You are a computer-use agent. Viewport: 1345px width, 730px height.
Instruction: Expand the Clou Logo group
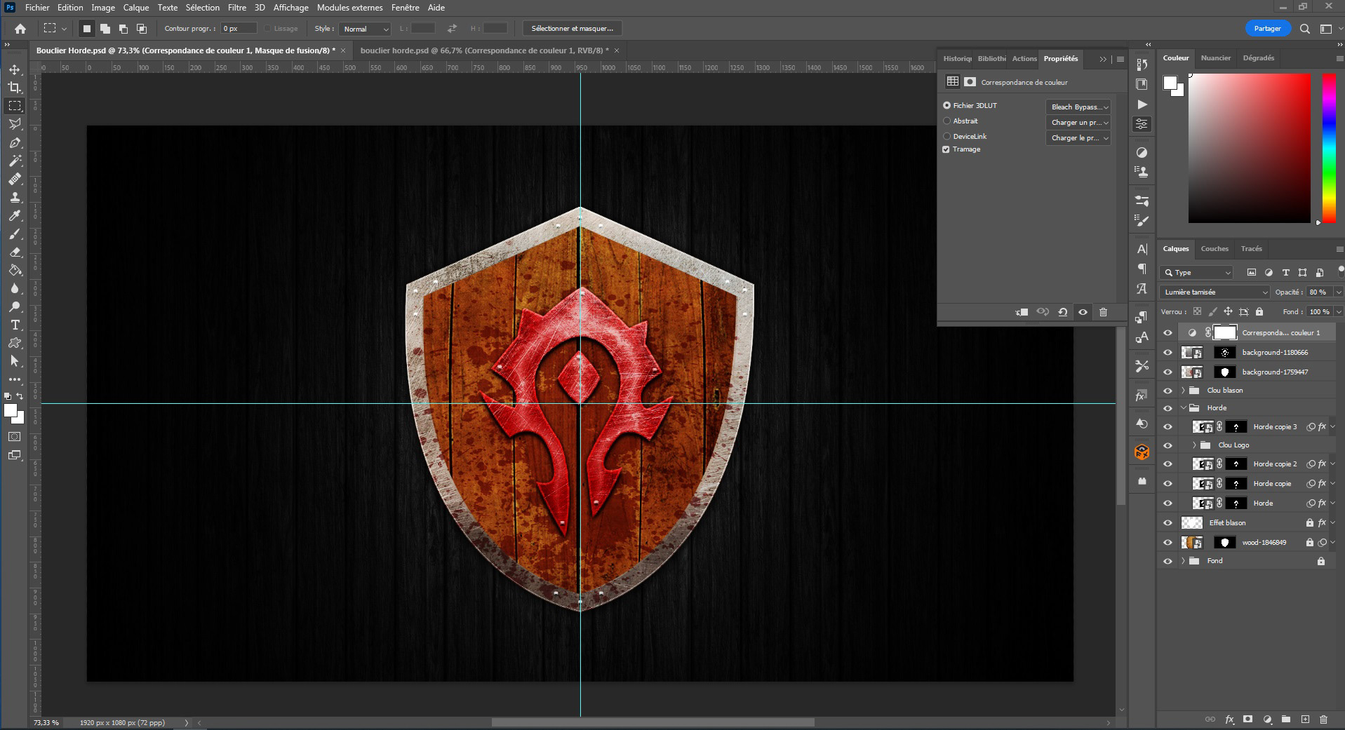click(x=1195, y=445)
